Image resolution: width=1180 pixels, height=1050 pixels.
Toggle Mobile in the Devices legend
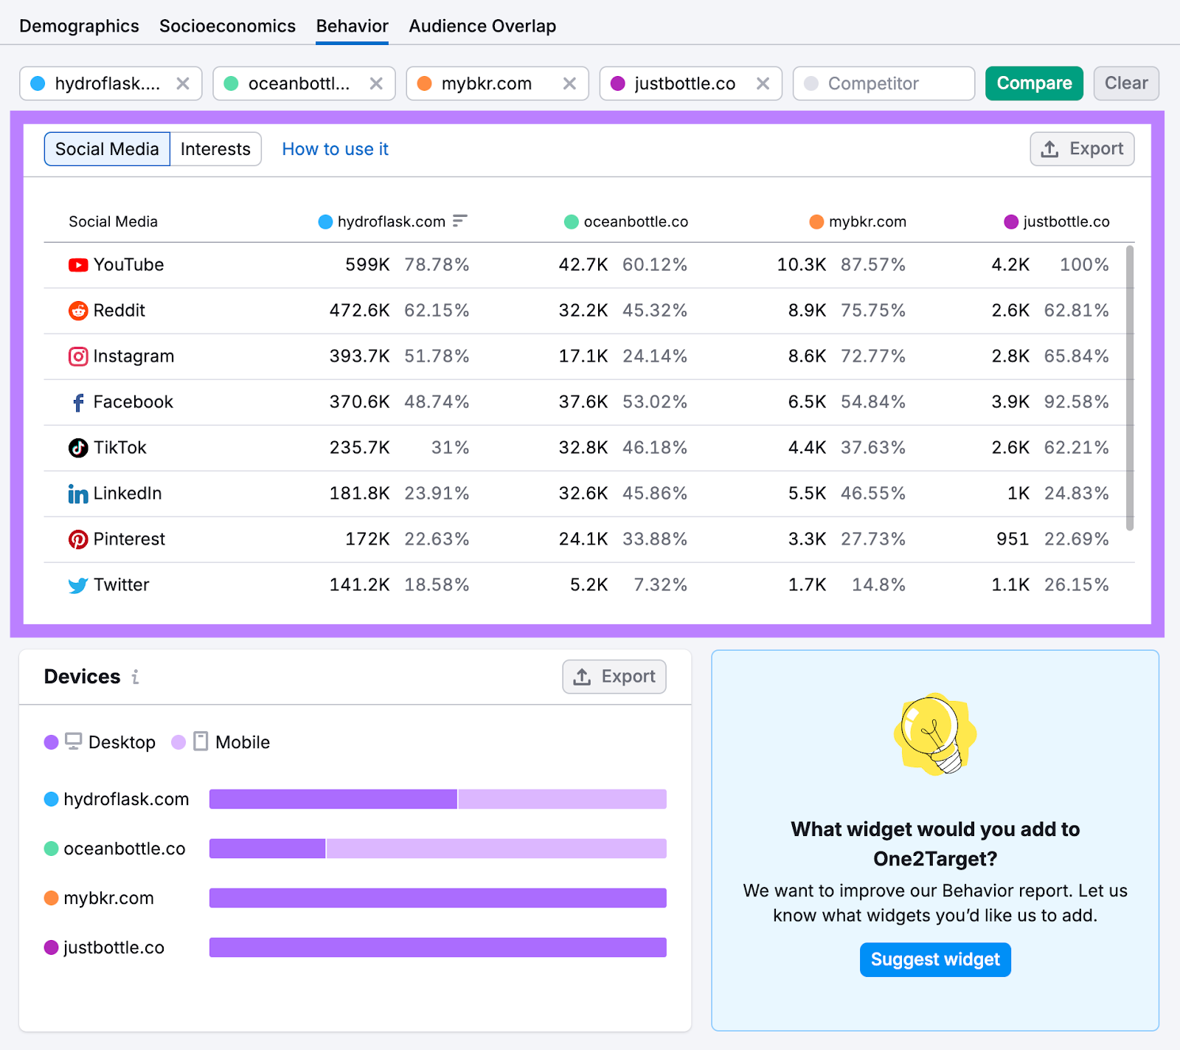point(222,742)
